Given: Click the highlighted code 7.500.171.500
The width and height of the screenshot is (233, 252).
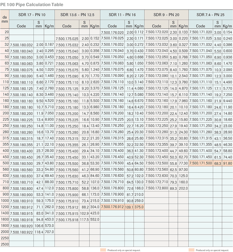Looking at the screenshot, I should [x=201, y=163].
